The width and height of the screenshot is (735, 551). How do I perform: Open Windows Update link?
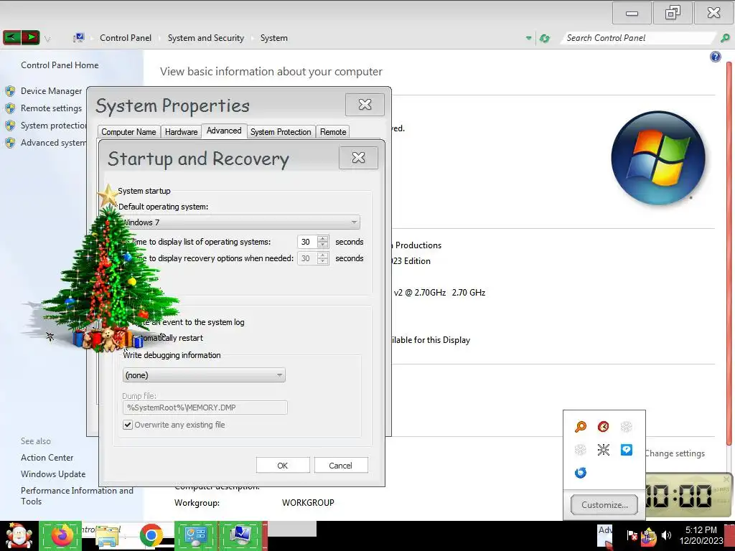point(53,474)
